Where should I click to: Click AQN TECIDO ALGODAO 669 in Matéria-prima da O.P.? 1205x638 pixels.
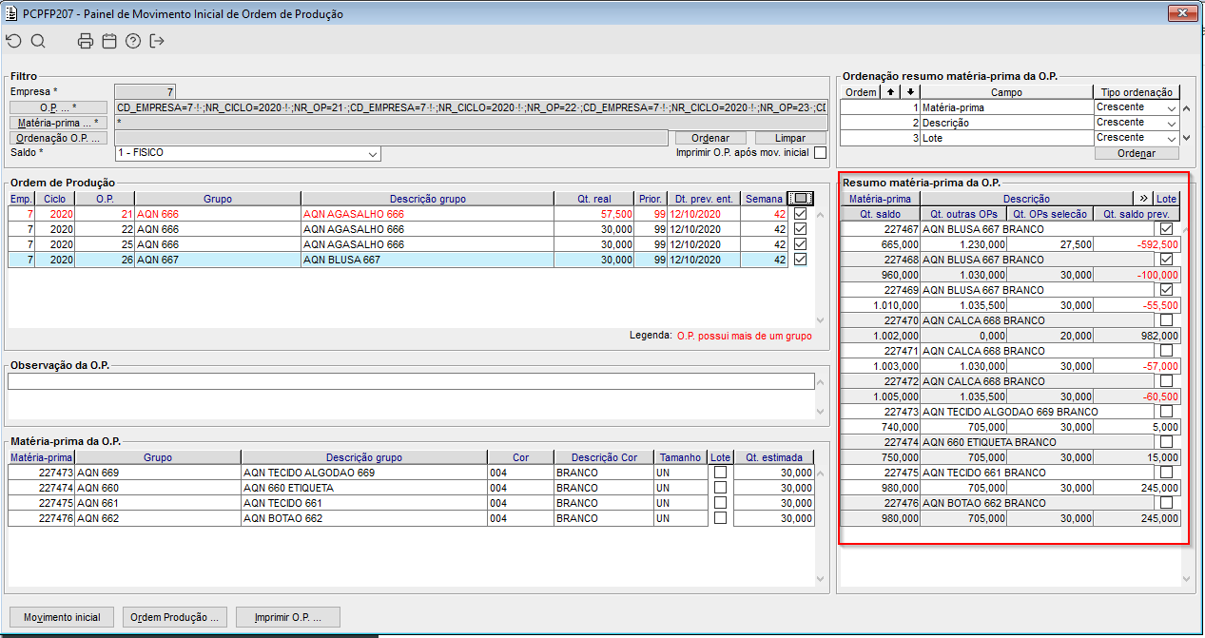pos(308,473)
